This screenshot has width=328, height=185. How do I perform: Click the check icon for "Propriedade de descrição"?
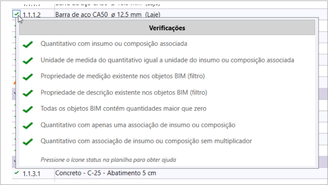[x=28, y=93]
